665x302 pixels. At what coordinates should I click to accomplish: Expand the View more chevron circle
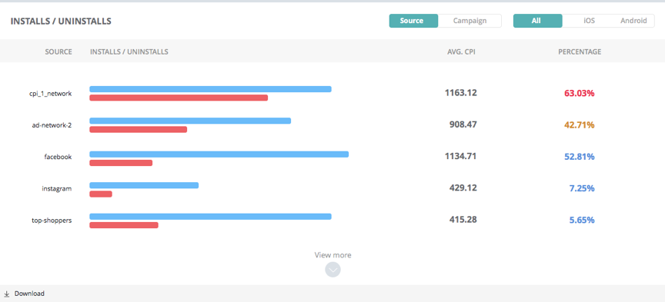(x=333, y=270)
